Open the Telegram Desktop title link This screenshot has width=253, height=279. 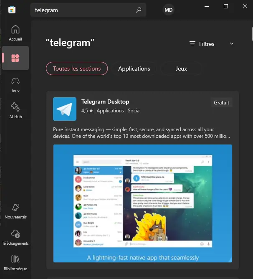pos(105,101)
